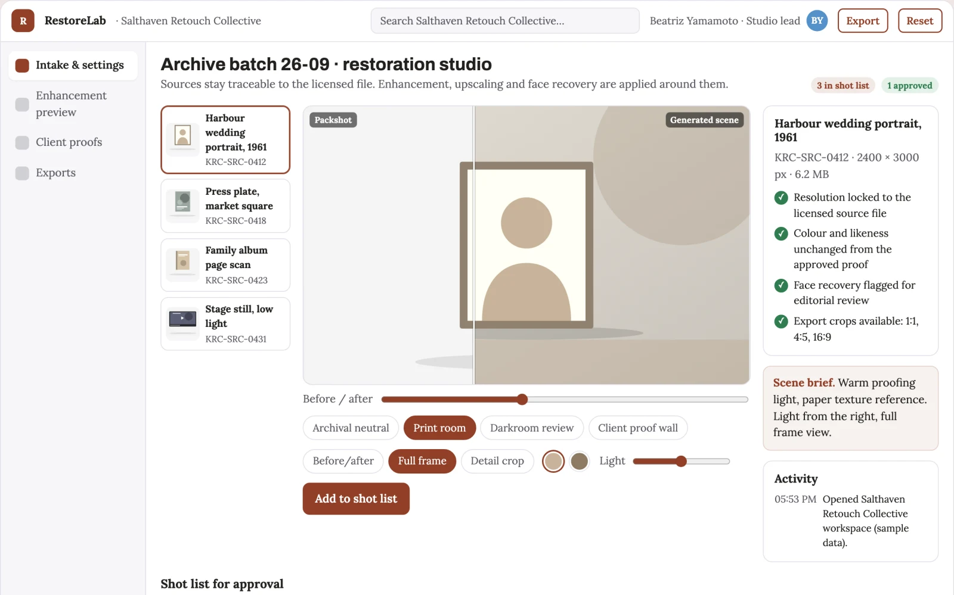Click the green check beside Face recovery flagged

coord(781,285)
